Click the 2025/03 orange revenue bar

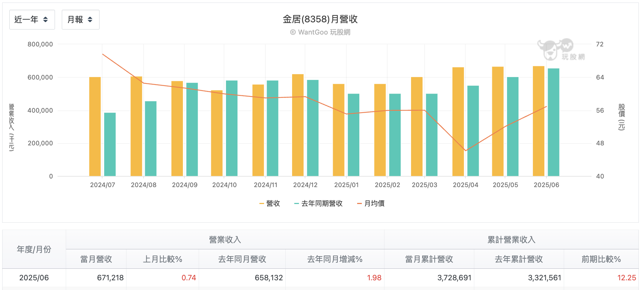(x=417, y=127)
